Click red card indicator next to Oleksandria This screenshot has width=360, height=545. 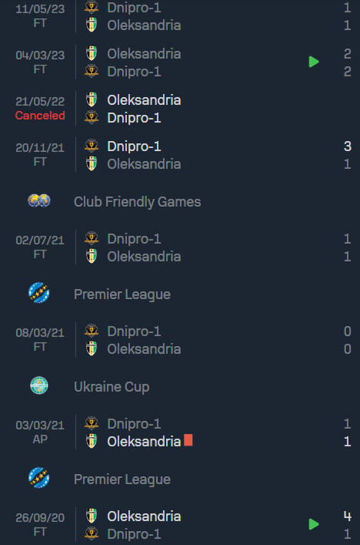(x=188, y=440)
